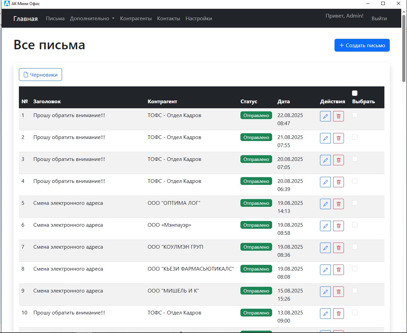
Task: Open Настройки in the navigation bar
Action: pos(199,19)
